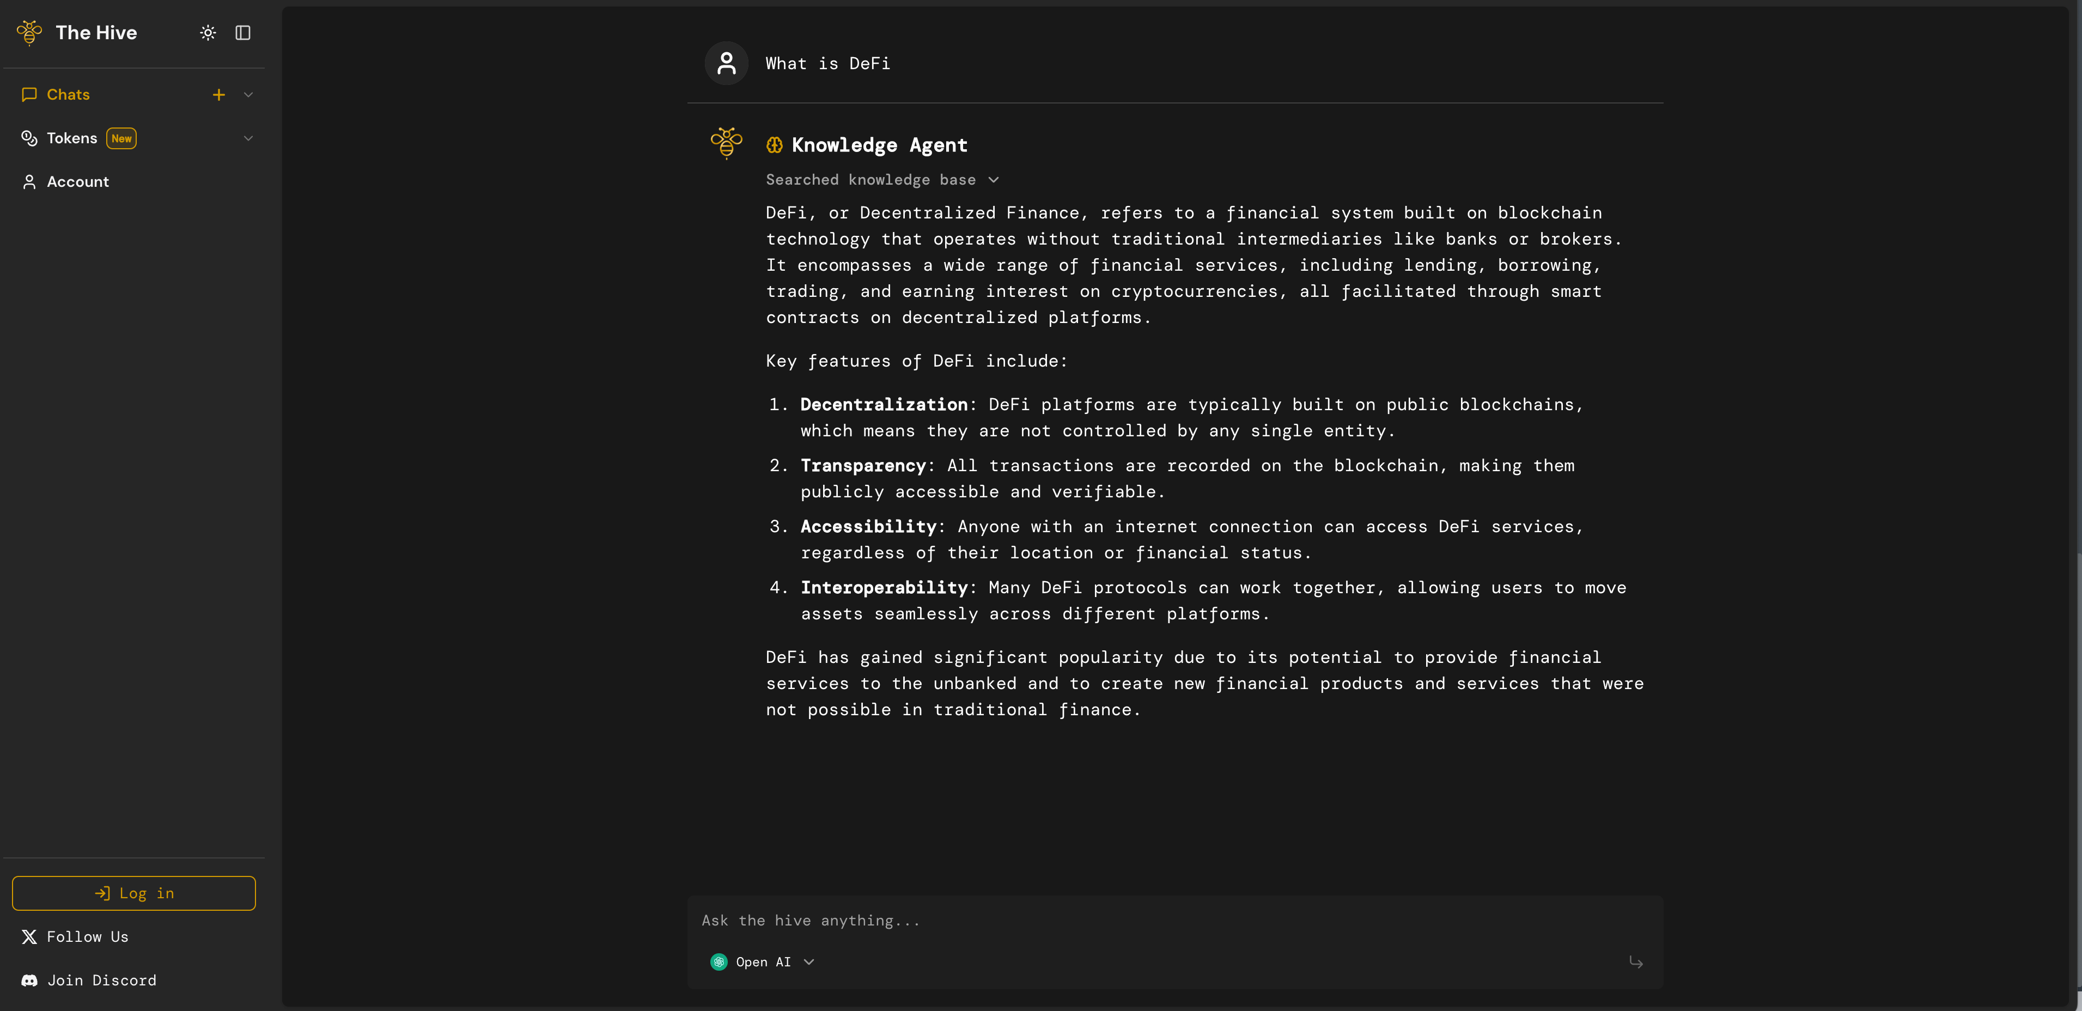Open the Chats menu item
The width and height of the screenshot is (2082, 1011).
point(68,95)
